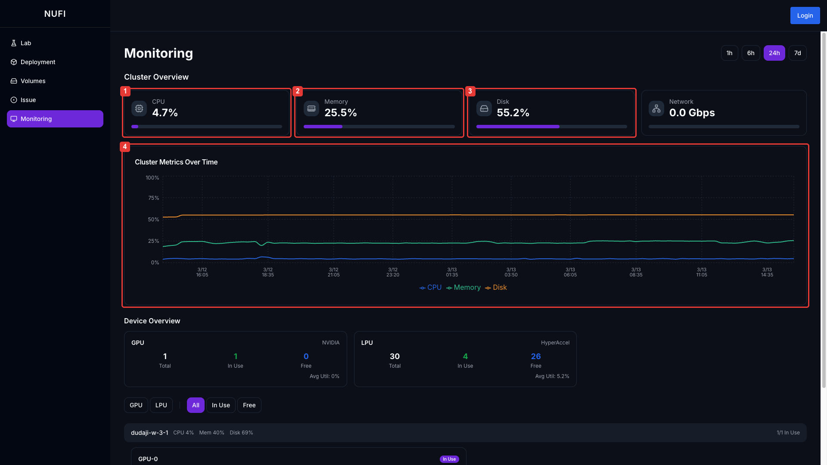The width and height of the screenshot is (827, 465).
Task: Expand the dudaji-w-3-1 node row
Action: (x=149, y=433)
